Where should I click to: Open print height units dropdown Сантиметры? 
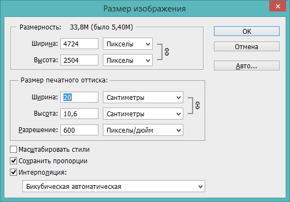[x=143, y=114]
